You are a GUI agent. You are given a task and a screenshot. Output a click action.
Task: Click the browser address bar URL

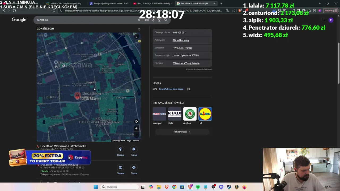click(x=143, y=11)
